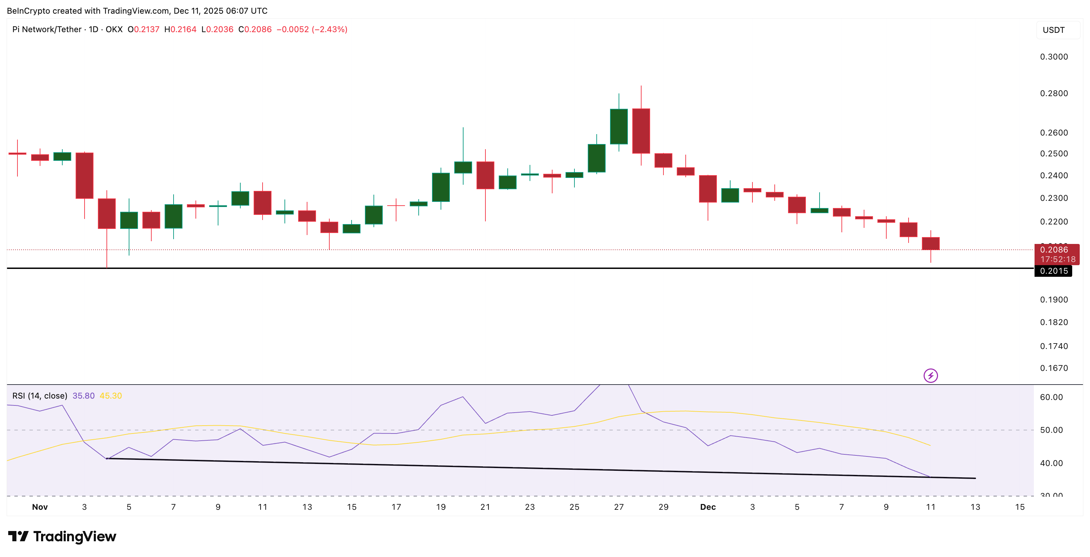Screen dimensions: 1090x557
Task: Select the black support level label 0.2015
Action: tap(1054, 271)
